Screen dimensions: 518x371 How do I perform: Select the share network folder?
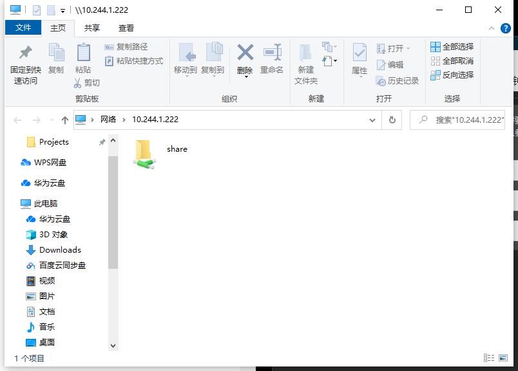coord(160,154)
